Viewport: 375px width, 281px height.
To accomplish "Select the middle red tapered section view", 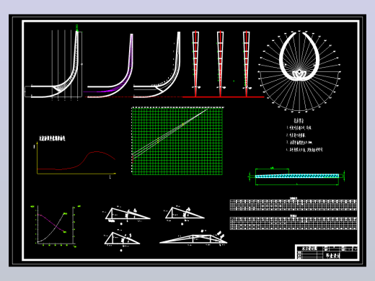I will [x=220, y=64].
